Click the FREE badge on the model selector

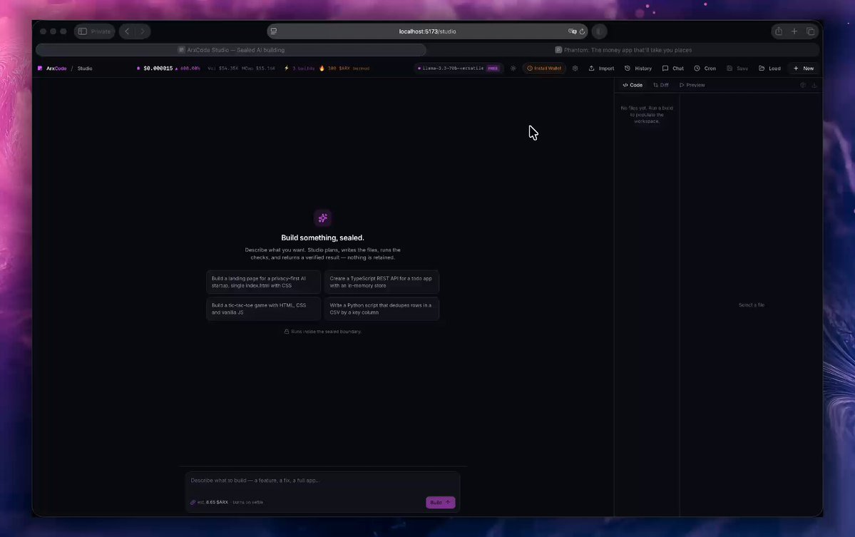(x=493, y=68)
